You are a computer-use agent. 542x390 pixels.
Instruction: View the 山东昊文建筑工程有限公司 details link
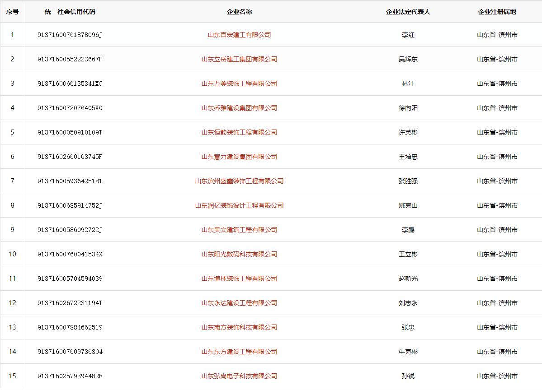coord(239,230)
